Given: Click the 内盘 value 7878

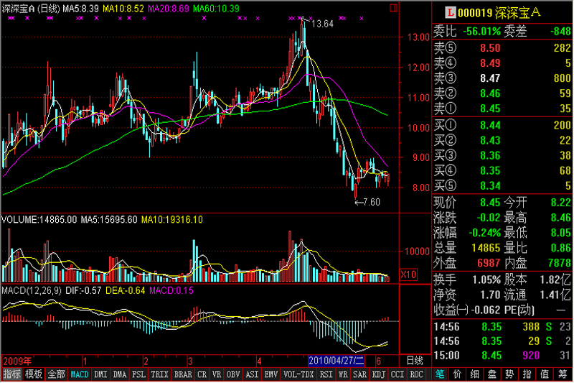Looking at the screenshot, I should [560, 263].
